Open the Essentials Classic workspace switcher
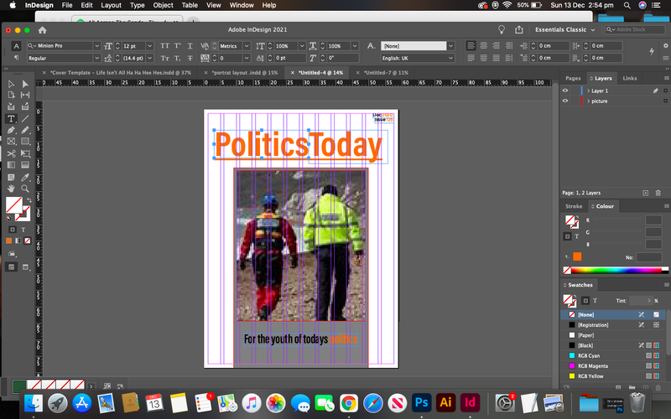 [564, 29]
